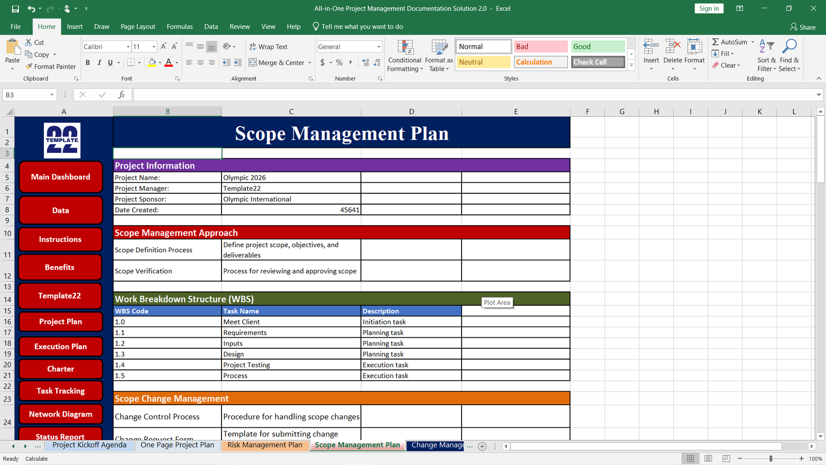This screenshot has height=465, width=826.
Task: Click the Delete cells icon
Action: tap(673, 47)
